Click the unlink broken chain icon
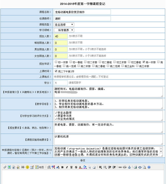The width and height of the screenshot is (167, 184). [124, 167]
